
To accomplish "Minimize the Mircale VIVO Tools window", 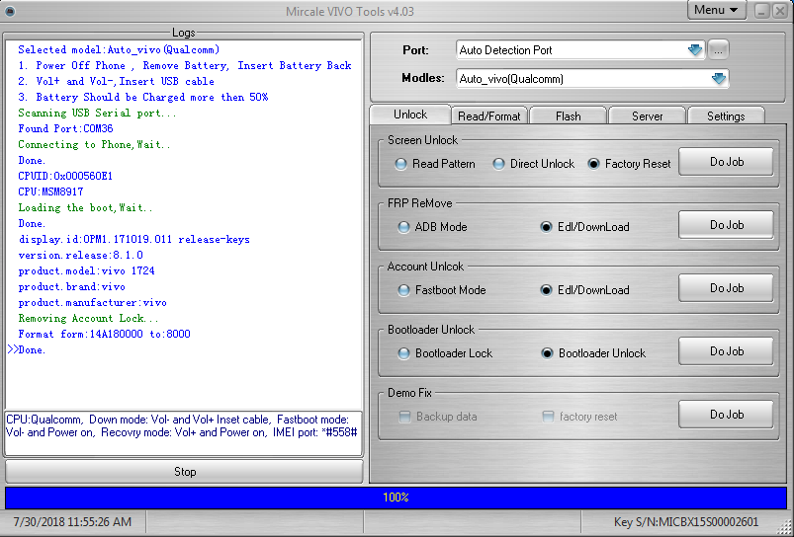I will point(761,11).
